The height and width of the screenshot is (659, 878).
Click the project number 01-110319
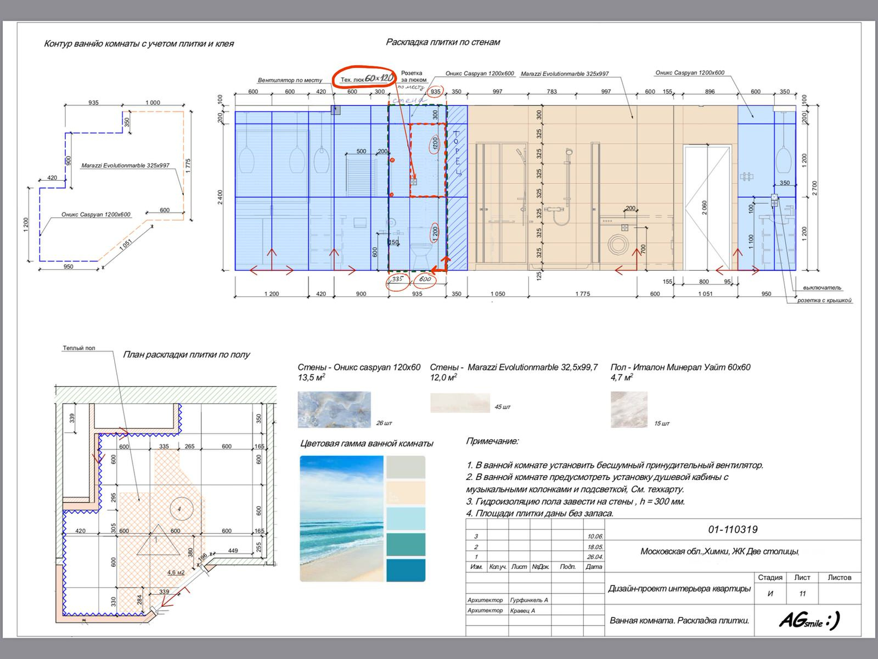tap(733, 529)
